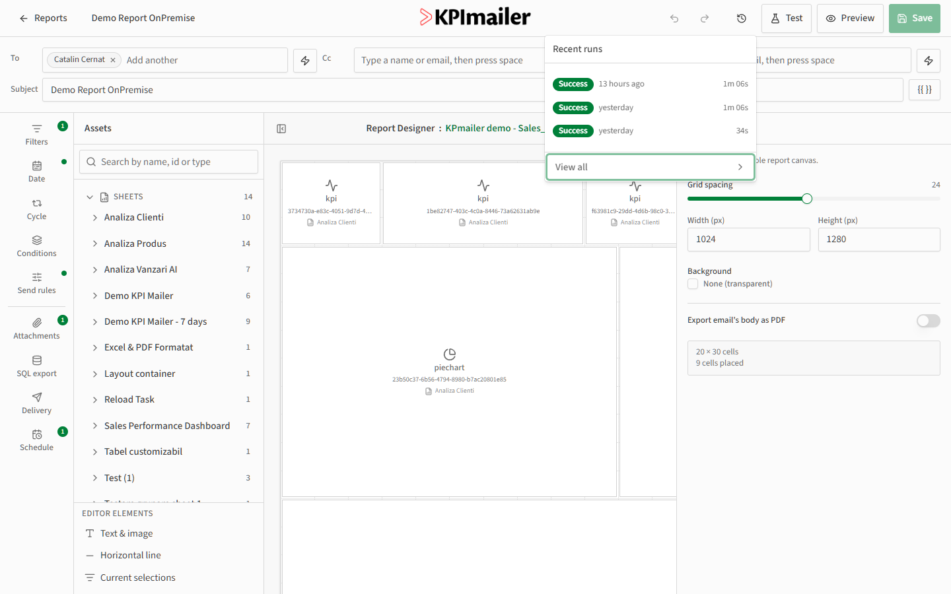
Task: Click the assets search box
Action: [168, 162]
